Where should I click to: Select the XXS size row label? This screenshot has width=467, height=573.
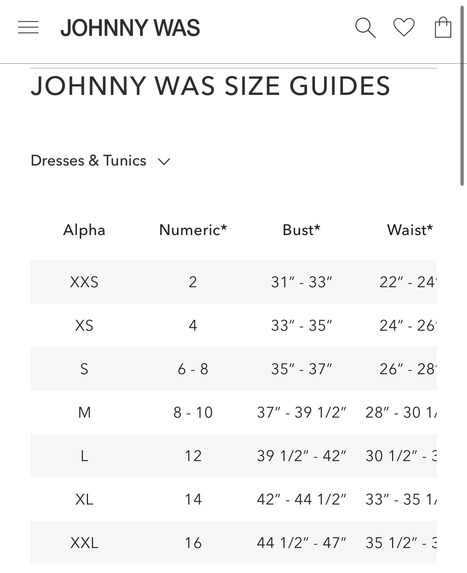[x=84, y=282]
